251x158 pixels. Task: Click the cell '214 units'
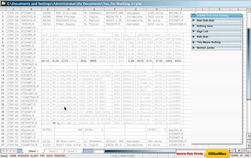157,141
